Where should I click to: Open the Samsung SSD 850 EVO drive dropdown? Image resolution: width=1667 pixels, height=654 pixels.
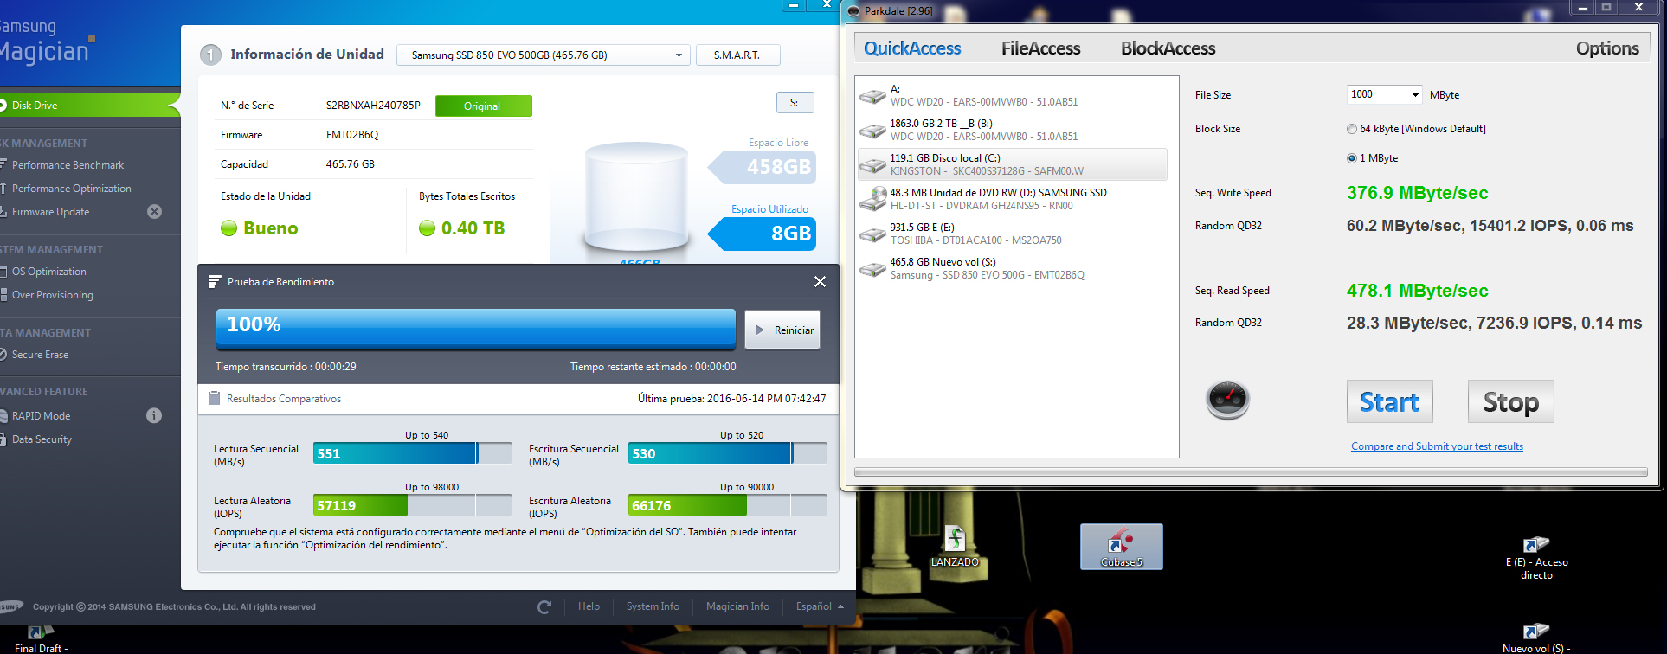(x=544, y=55)
